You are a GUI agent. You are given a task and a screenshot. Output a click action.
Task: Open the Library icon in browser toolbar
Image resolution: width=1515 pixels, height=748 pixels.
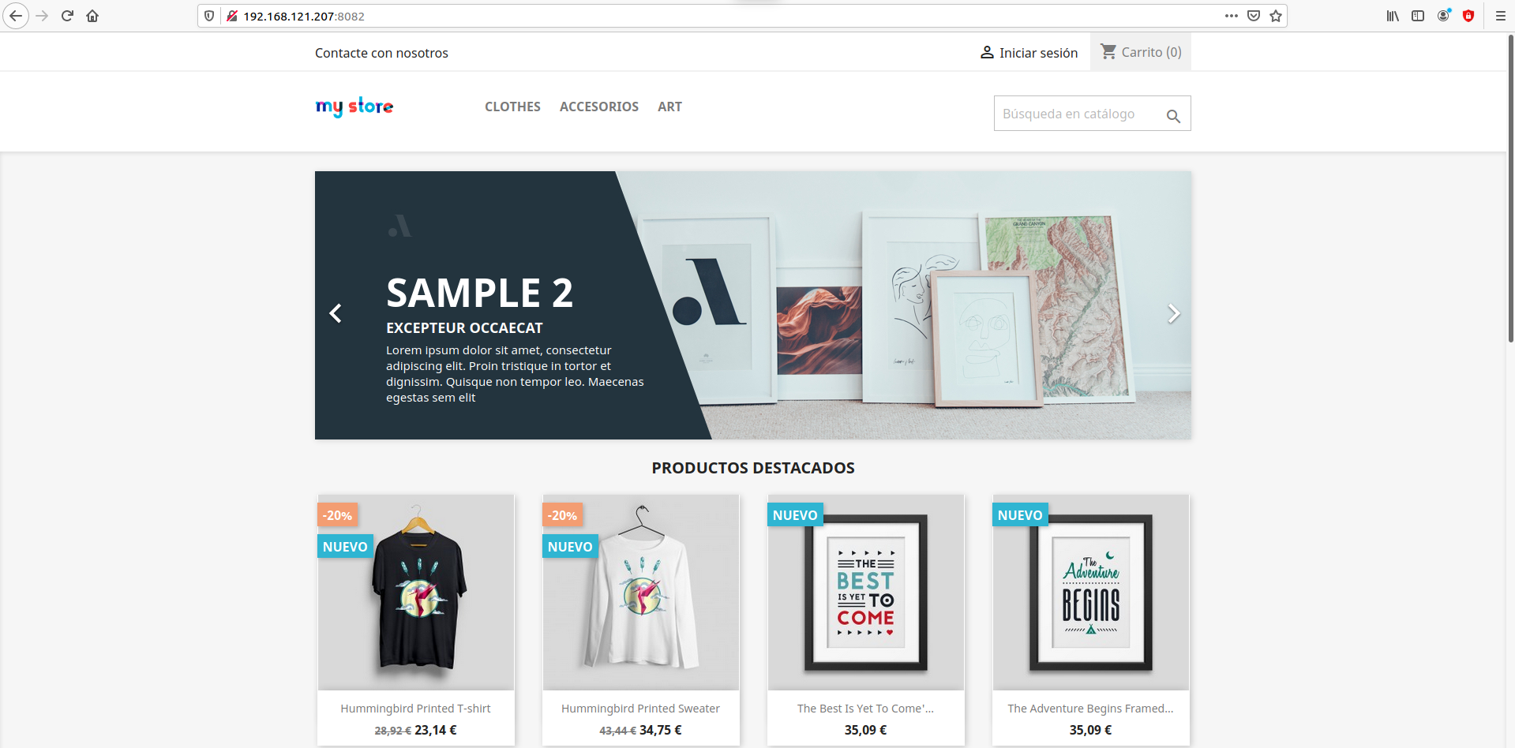point(1393,16)
